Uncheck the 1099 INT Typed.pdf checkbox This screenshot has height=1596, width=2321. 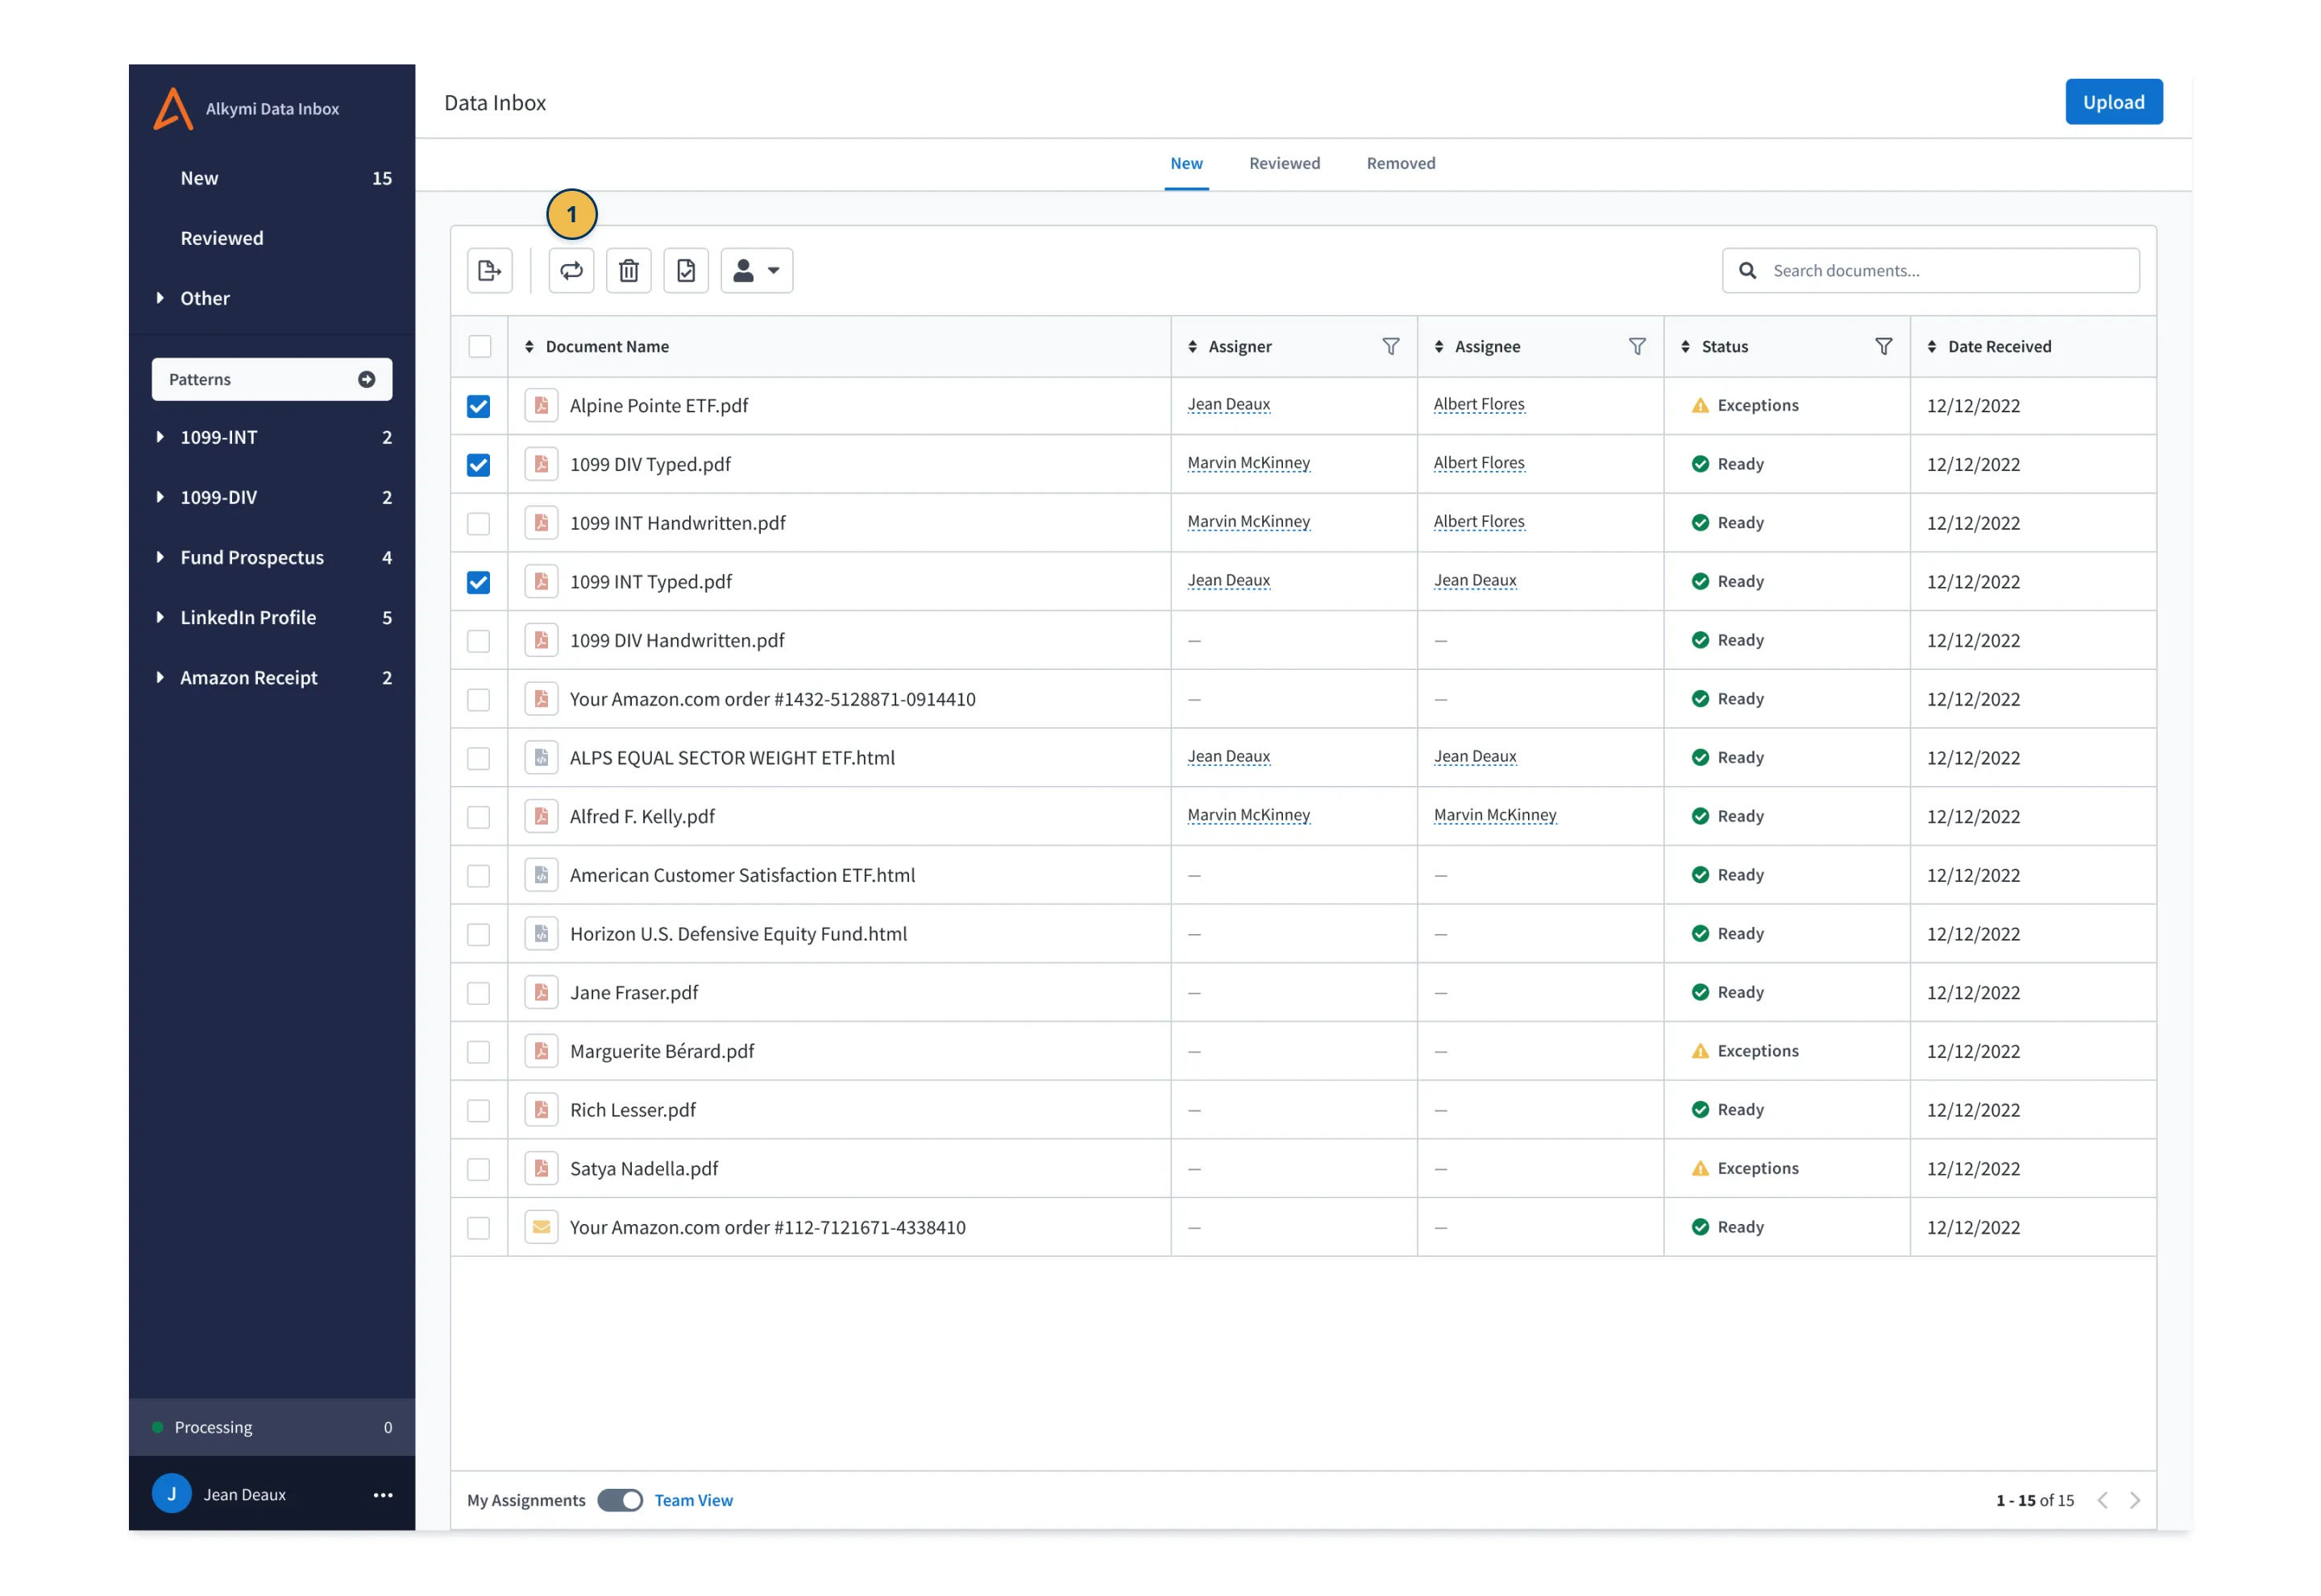pos(479,582)
